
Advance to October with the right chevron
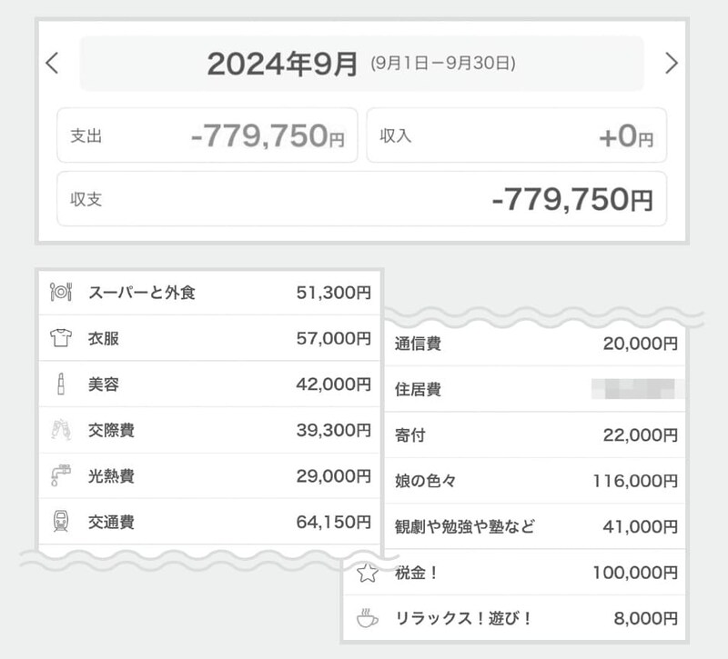coord(672,62)
